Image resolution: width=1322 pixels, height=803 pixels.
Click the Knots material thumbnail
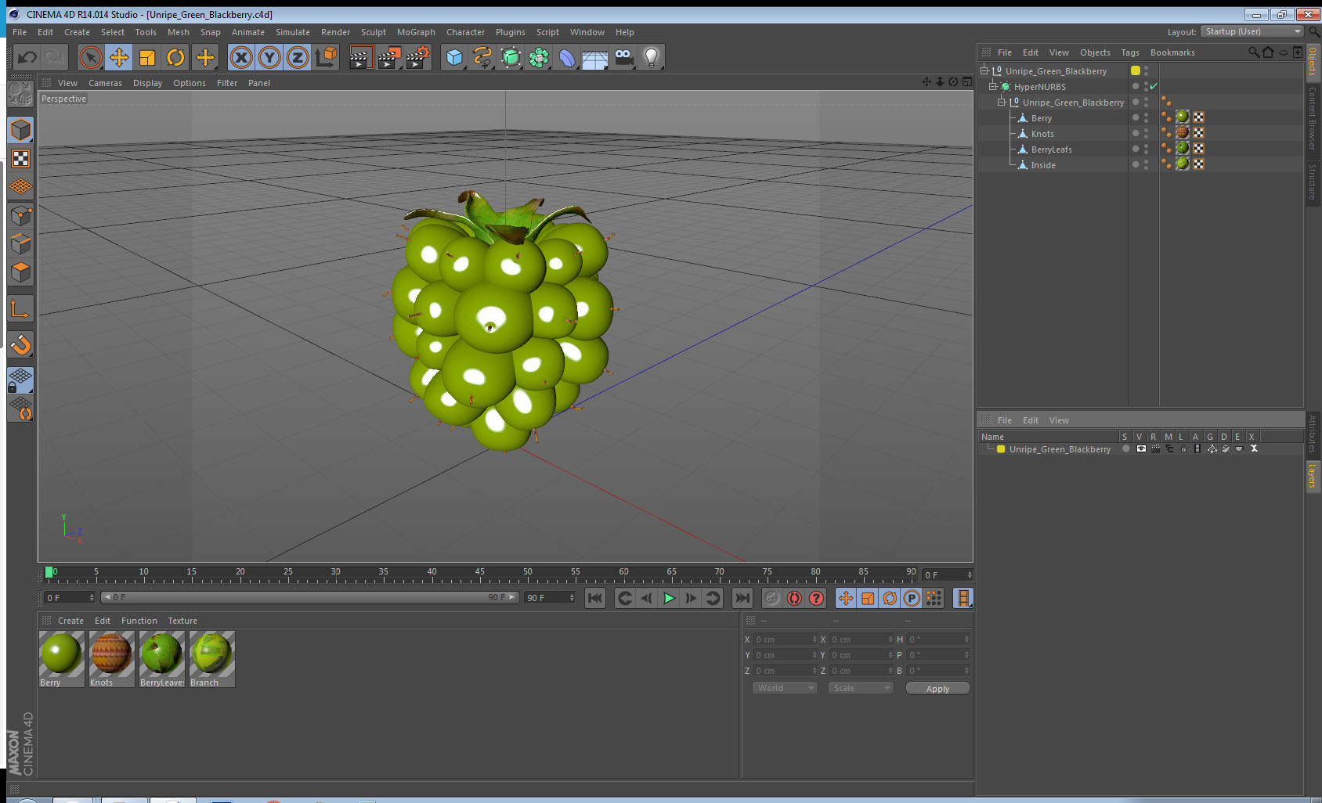click(112, 654)
